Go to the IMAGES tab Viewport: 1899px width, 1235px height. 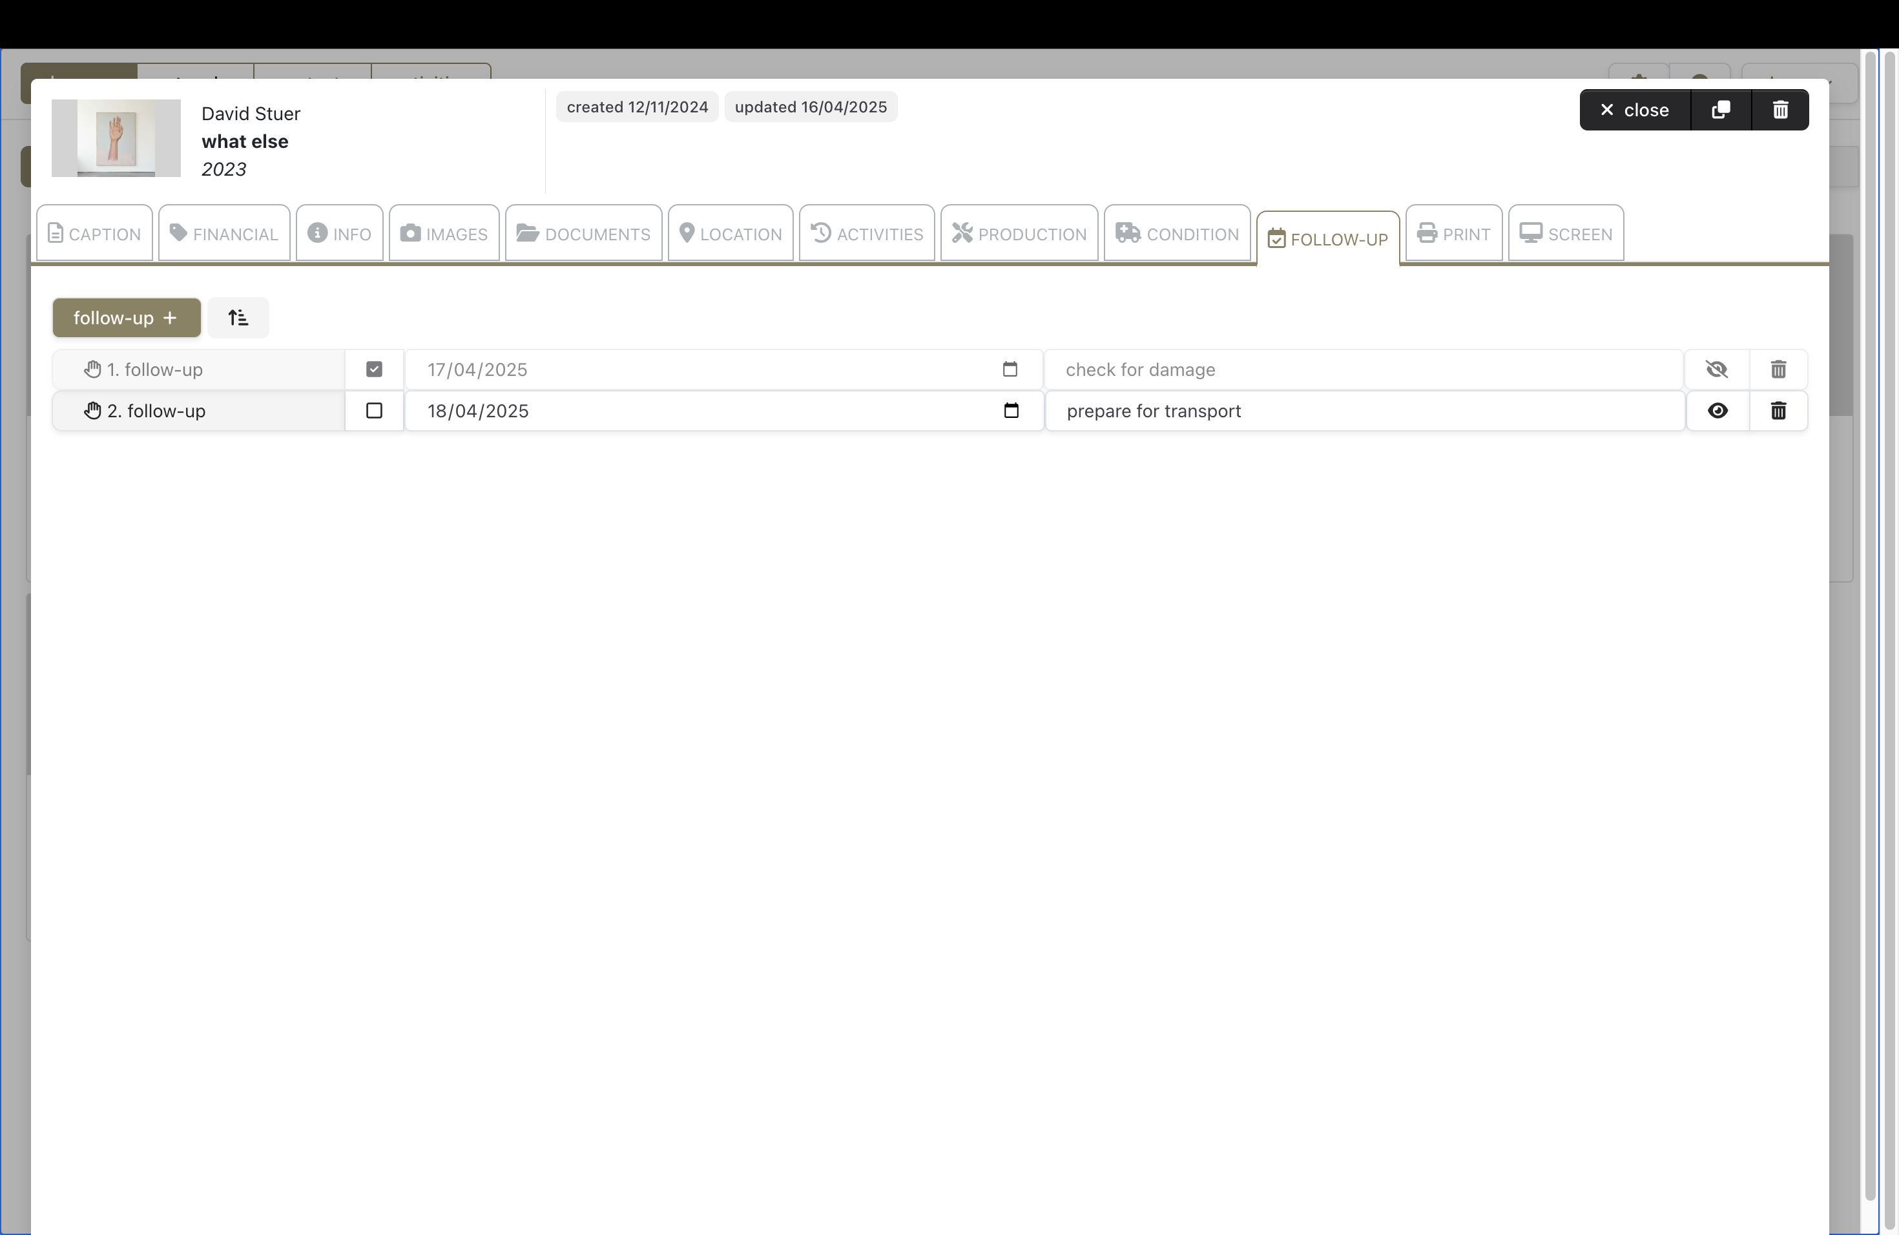pyautogui.click(x=444, y=234)
